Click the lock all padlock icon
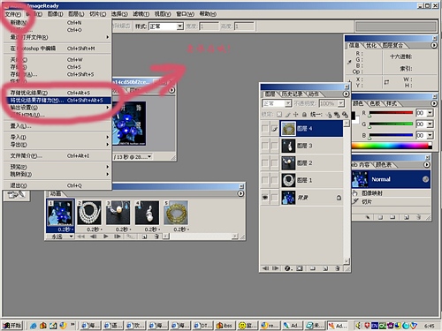This screenshot has height=331, width=442. tap(304, 114)
